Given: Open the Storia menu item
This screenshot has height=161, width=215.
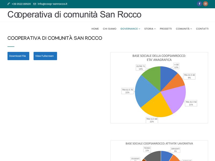Looking at the screenshot, I should [149, 29].
